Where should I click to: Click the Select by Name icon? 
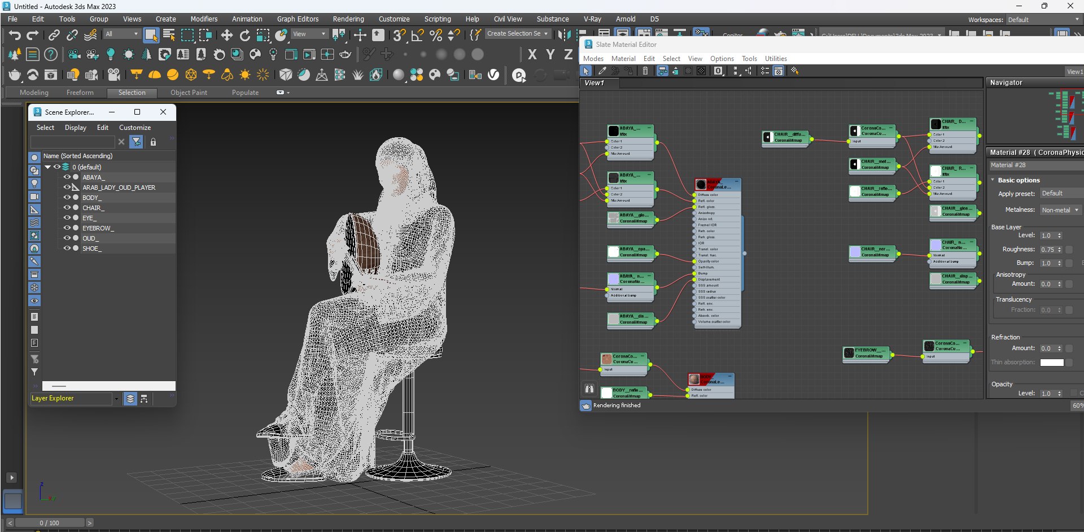(x=169, y=35)
